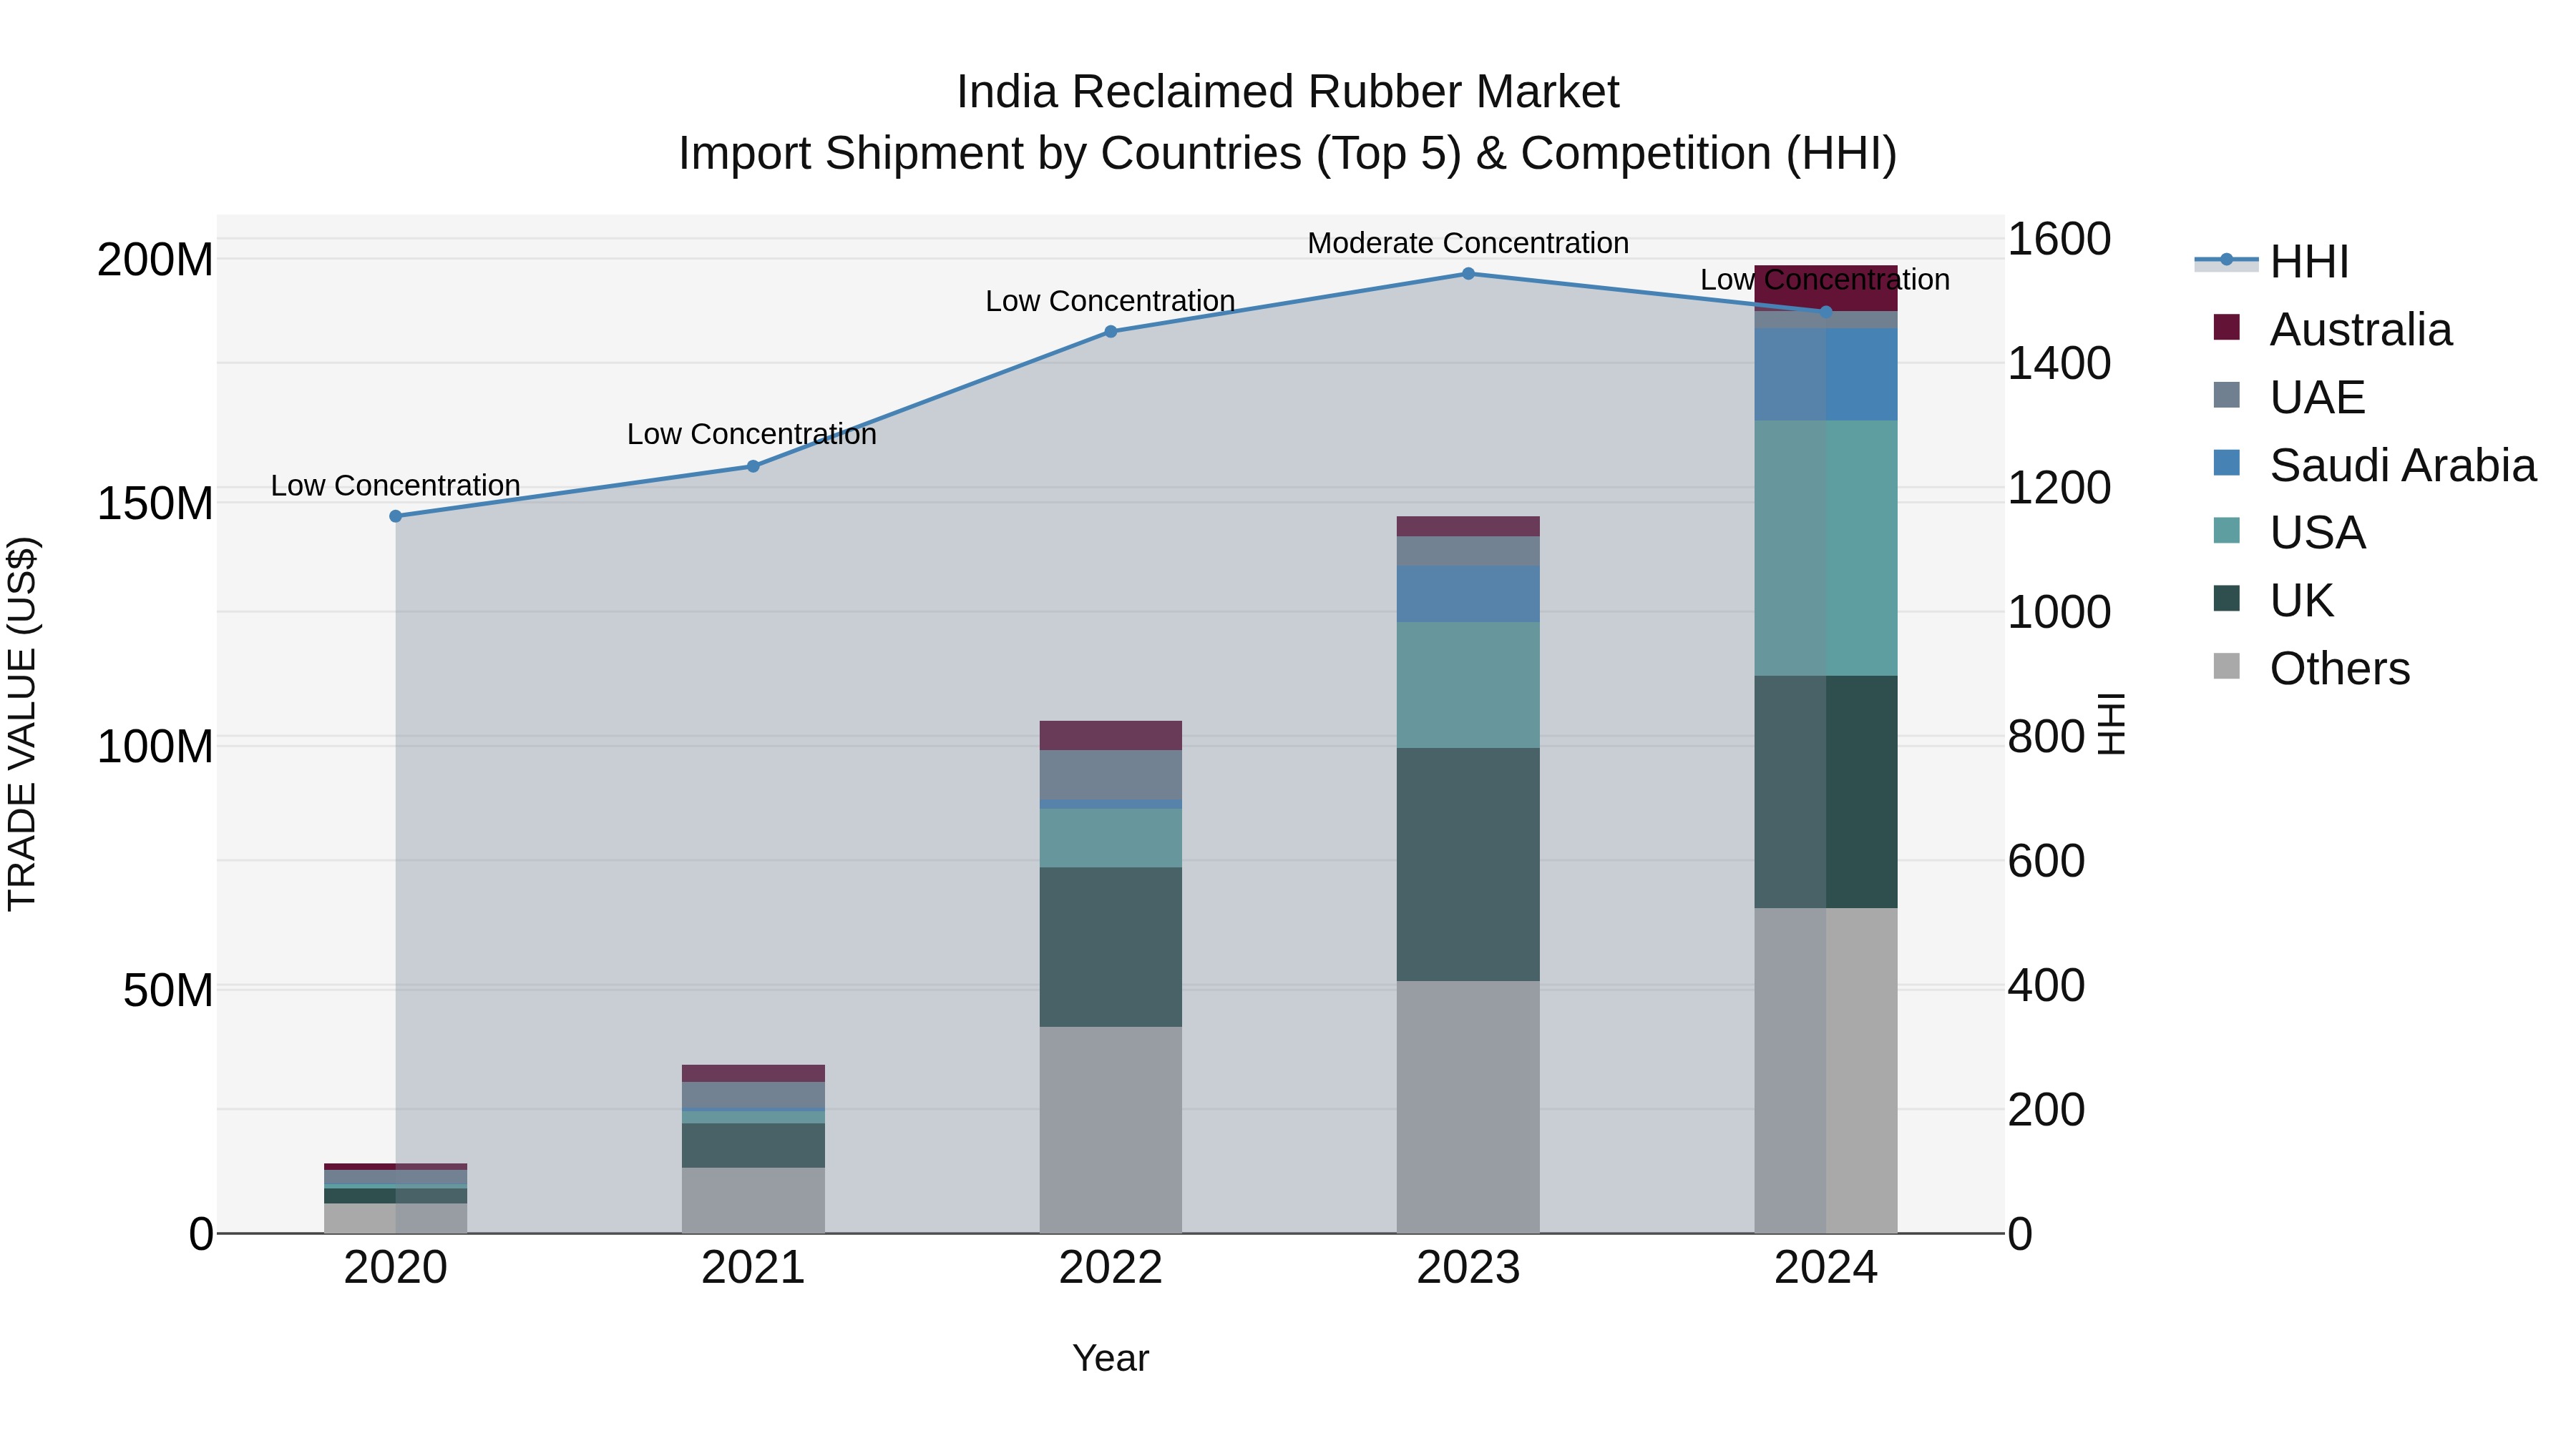
Task: Click the 2022 axis tick label
Action: [x=1111, y=1268]
